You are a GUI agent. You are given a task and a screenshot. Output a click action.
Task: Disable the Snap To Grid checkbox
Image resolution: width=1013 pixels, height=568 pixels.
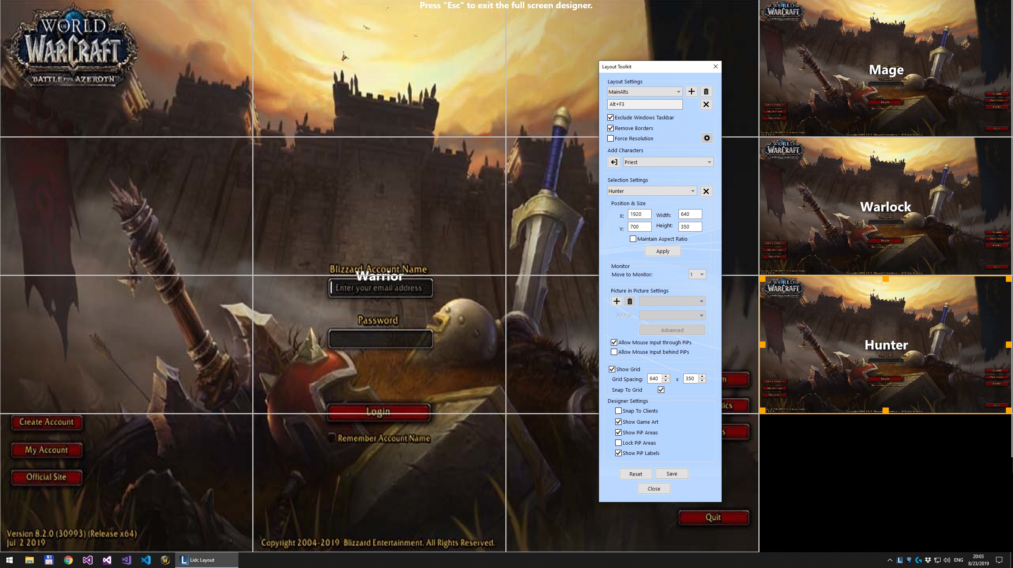(x=661, y=390)
